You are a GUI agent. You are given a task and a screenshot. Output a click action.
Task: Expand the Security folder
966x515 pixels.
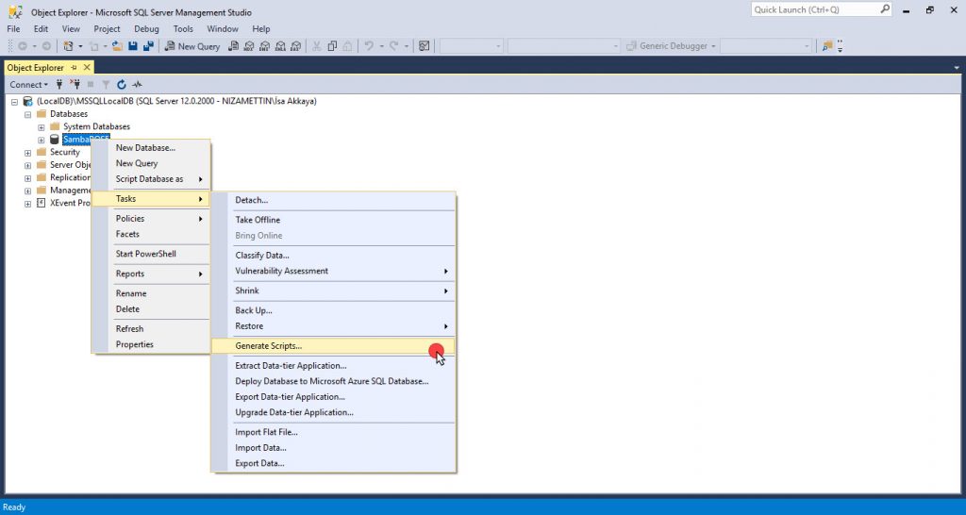click(27, 153)
